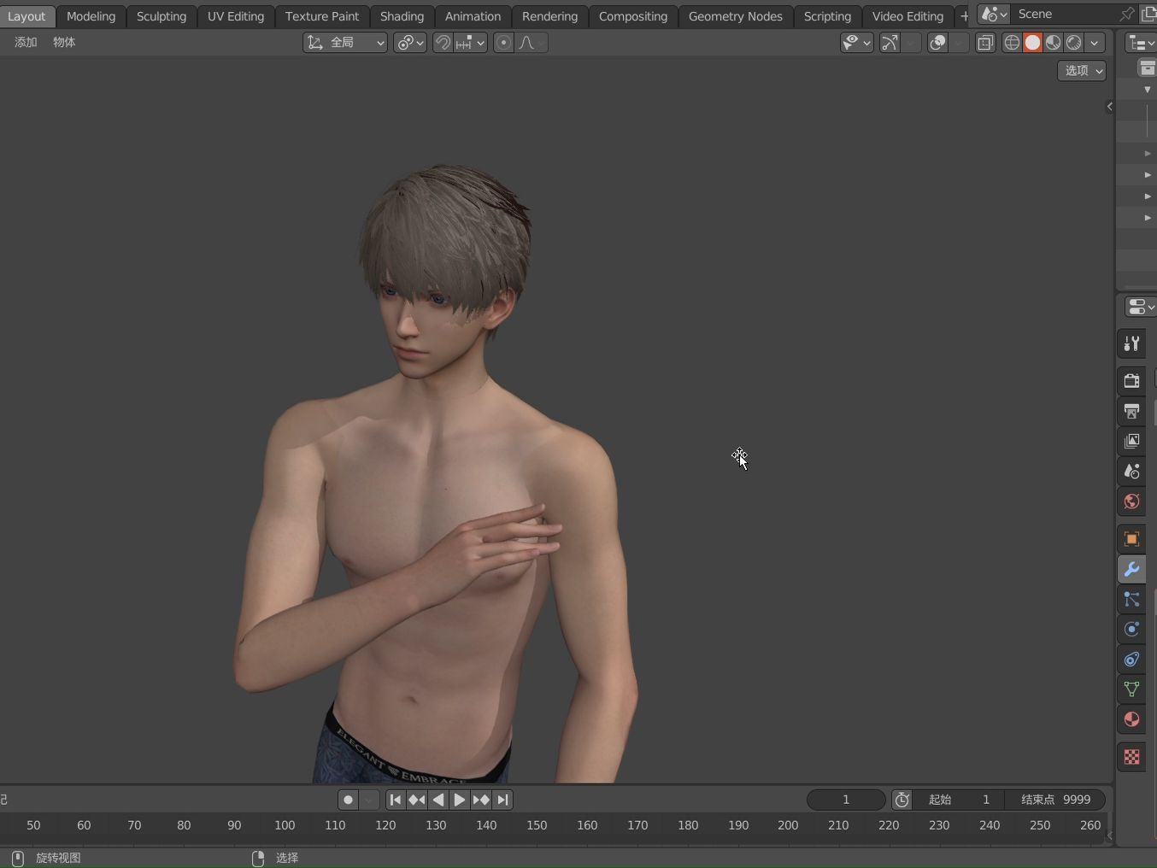
Task: Expand the 选项 options dropdown
Action: point(1082,71)
